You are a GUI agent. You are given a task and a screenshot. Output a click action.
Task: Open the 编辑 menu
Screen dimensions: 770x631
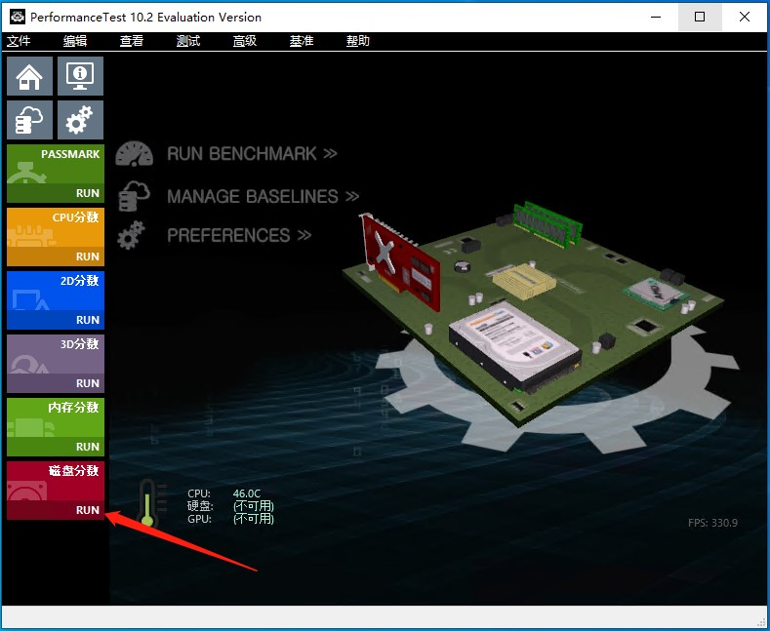[x=75, y=41]
